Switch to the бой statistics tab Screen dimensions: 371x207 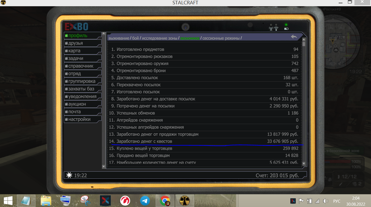tap(136, 38)
